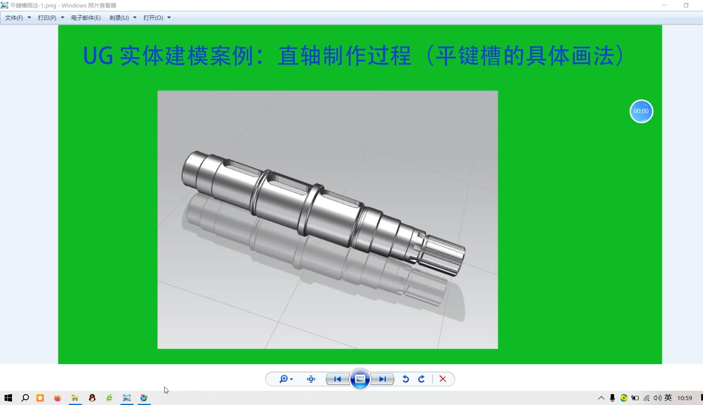The image size is (703, 405).
Task: Expand the 打印(P) dropdown arrow
Action: 63,18
